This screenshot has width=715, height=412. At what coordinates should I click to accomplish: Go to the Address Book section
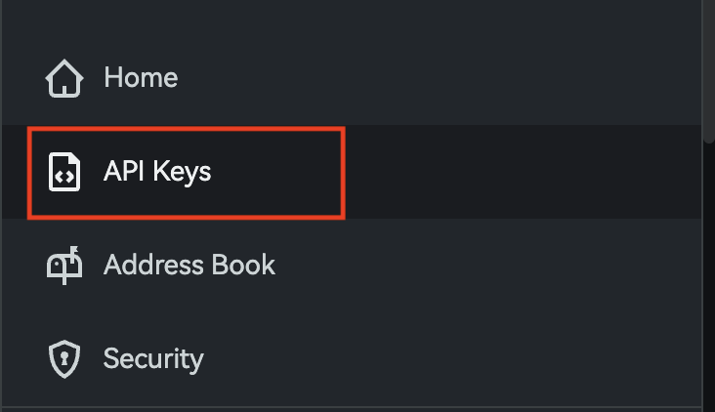coord(189,266)
